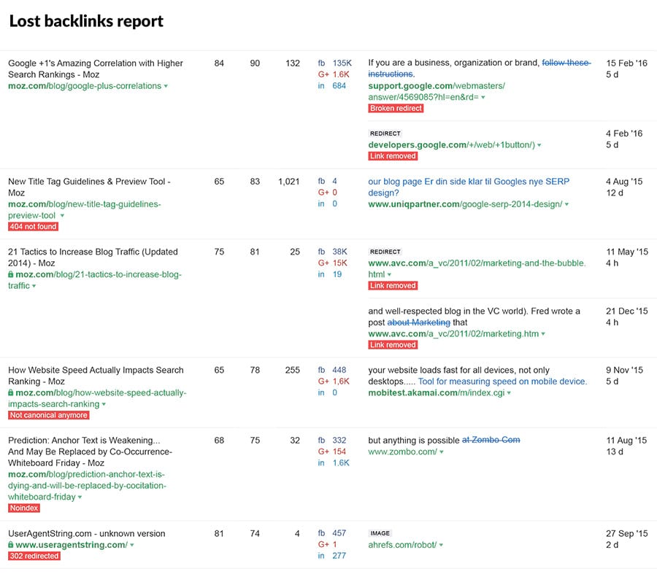Viewport: 657px width, 577px height.
Task: Open the ahrefs.com/robot URL dropdown caret
Action: (442, 545)
